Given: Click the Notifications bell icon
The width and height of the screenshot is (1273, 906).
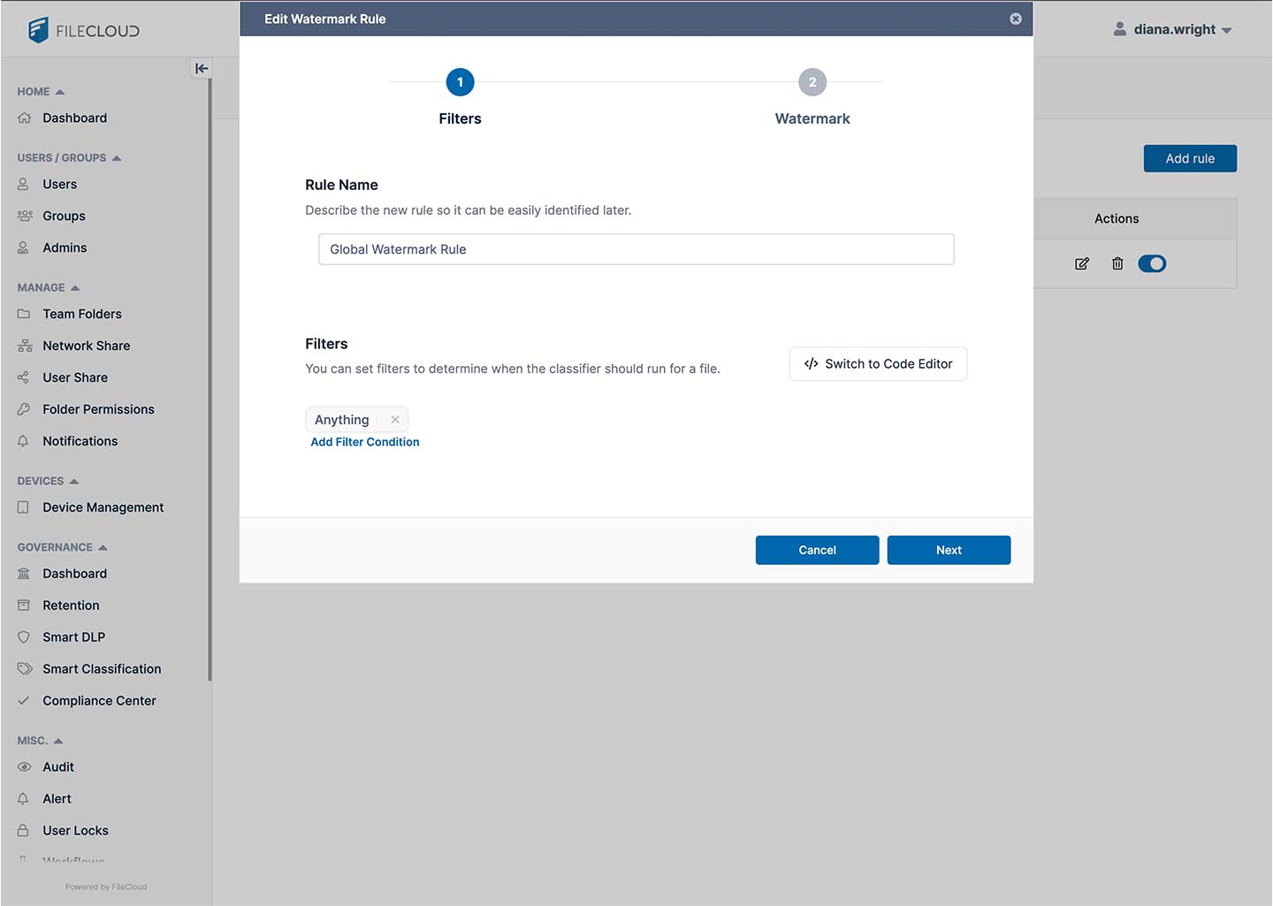Looking at the screenshot, I should click(25, 441).
